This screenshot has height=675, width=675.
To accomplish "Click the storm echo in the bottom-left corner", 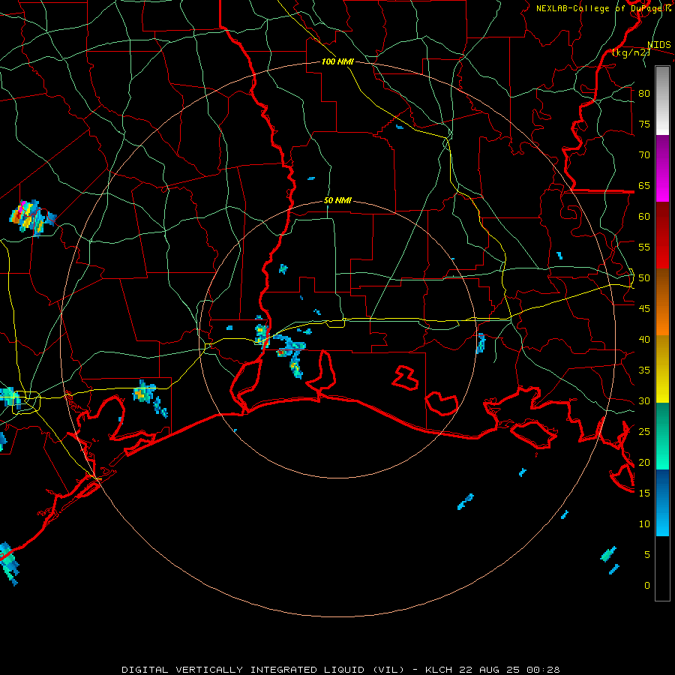I will [x=8, y=563].
